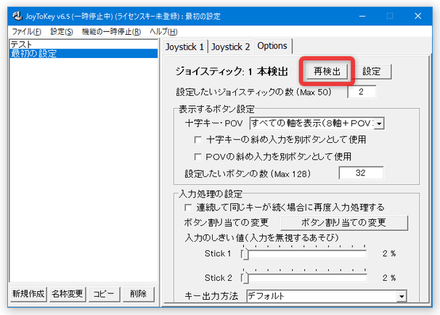Switch to the Joystick 1 tab

point(184,46)
